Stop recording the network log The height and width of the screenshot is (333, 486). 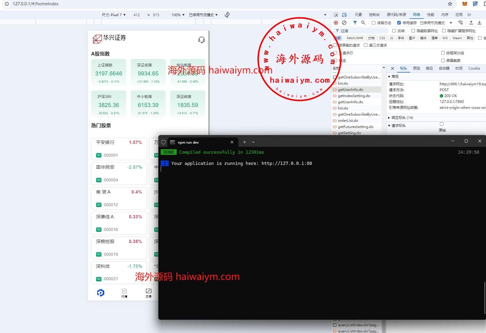click(336, 23)
